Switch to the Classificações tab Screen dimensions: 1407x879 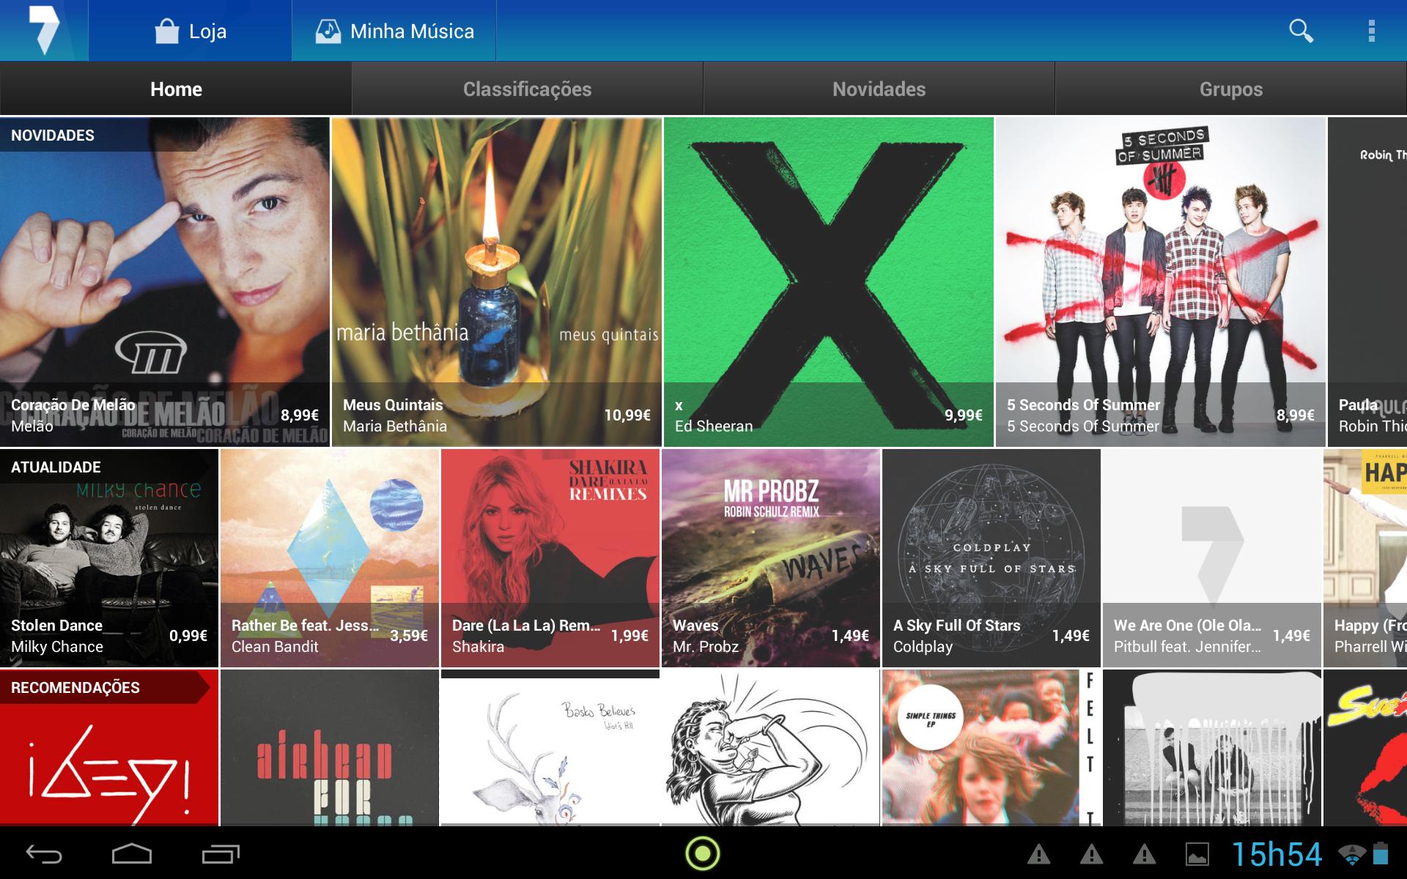coord(528,89)
